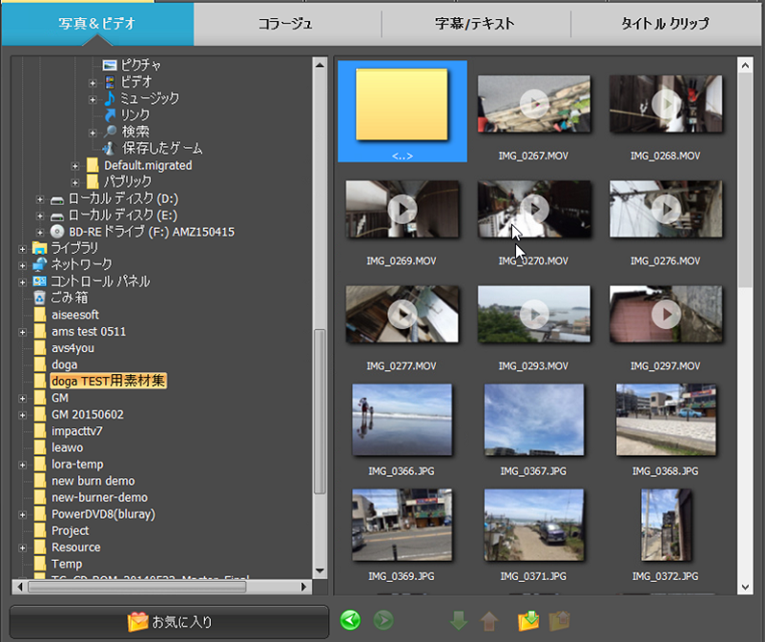The height and width of the screenshot is (642, 765).
Task: Click the play overlay on IMG_0270.MOV
Action: (534, 210)
